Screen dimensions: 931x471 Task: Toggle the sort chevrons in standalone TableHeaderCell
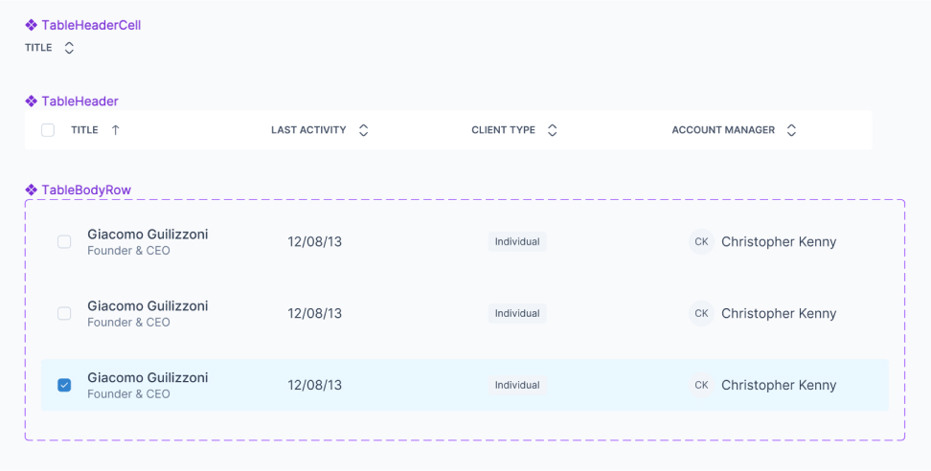tap(69, 48)
